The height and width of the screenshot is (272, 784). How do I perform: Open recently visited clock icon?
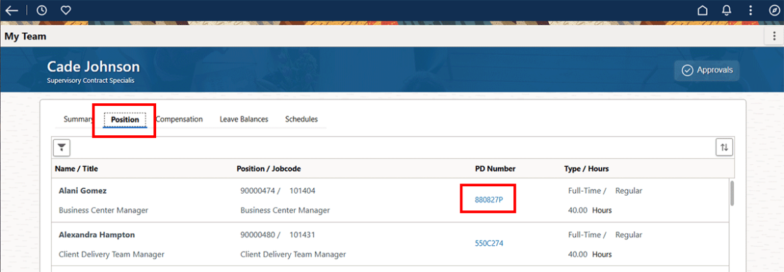42,11
